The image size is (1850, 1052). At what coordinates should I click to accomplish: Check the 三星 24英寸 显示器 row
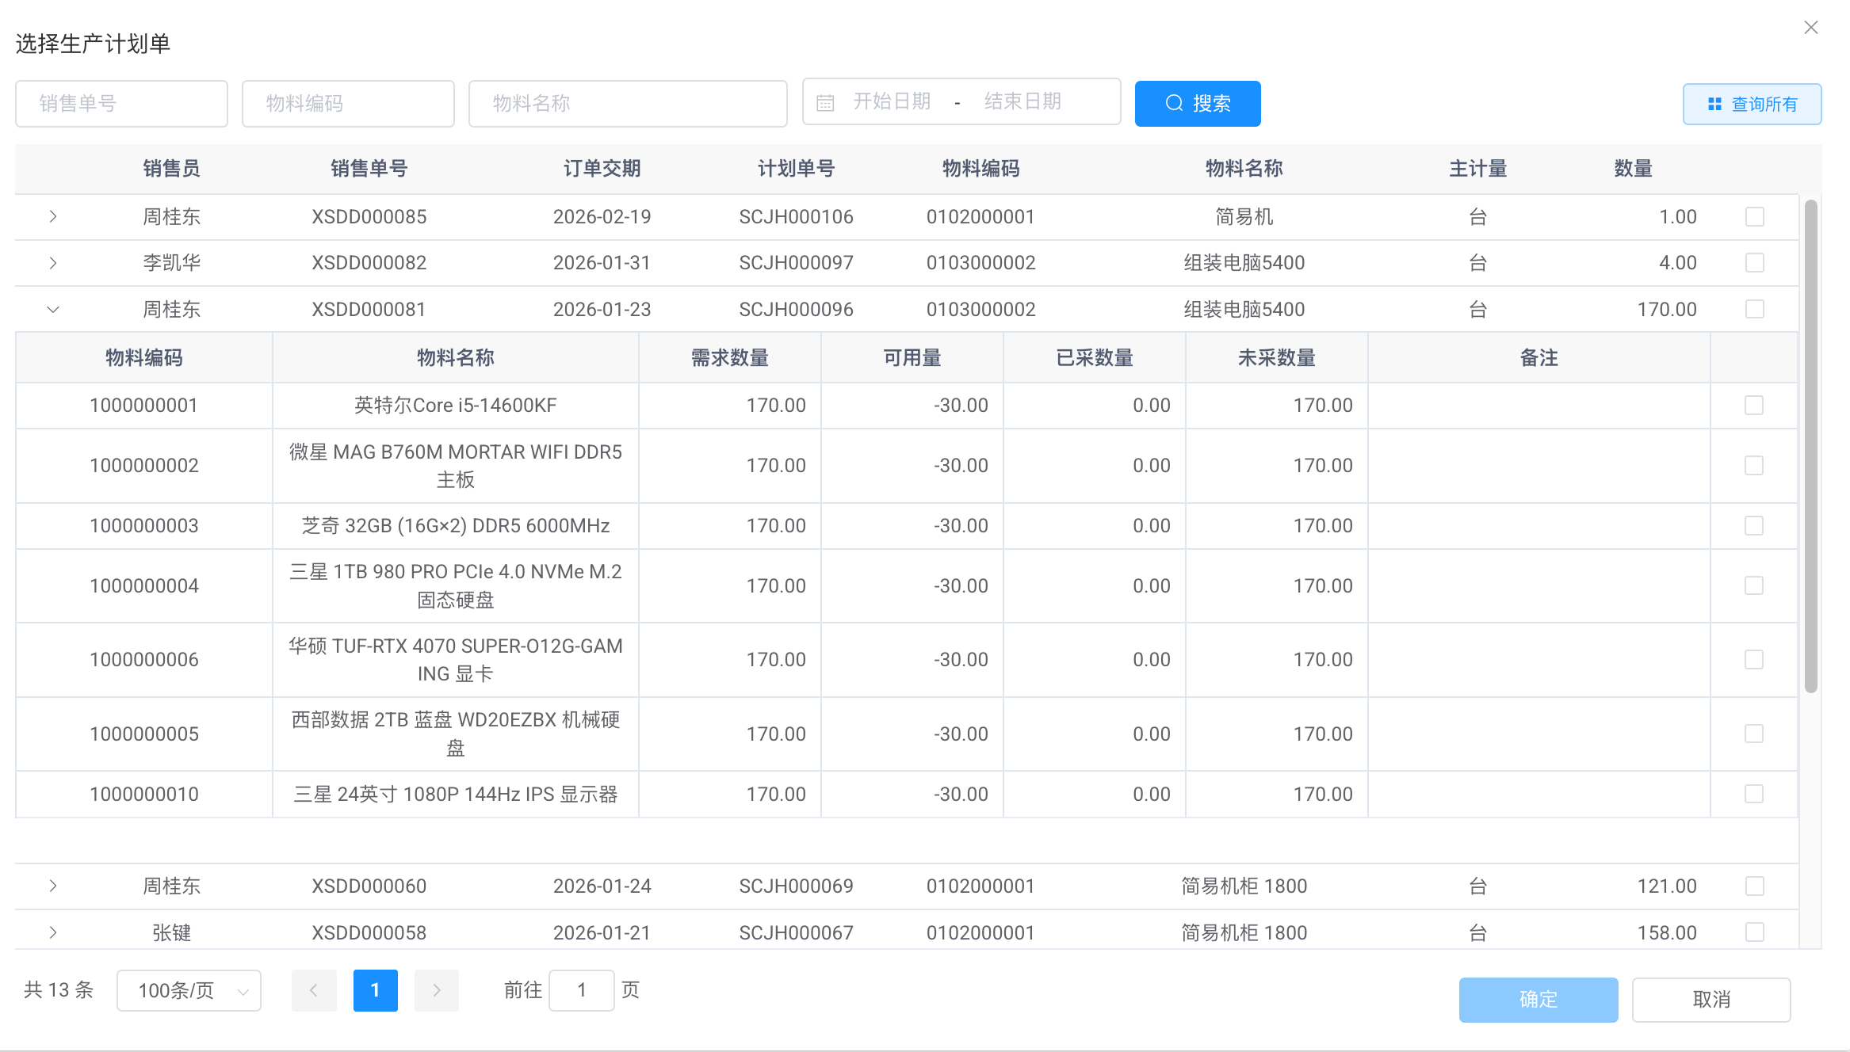pos(1754,794)
